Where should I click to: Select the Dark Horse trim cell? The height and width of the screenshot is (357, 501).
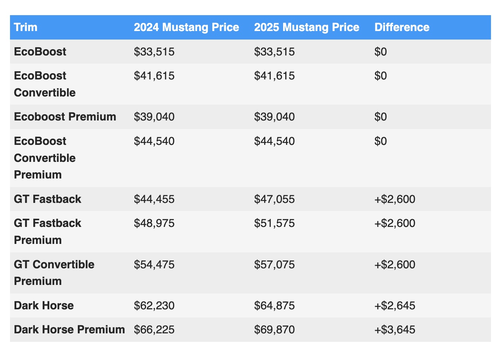tap(44, 306)
